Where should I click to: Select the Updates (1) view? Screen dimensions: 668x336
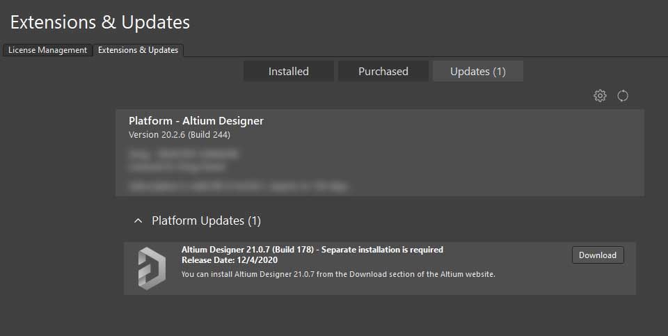477,71
